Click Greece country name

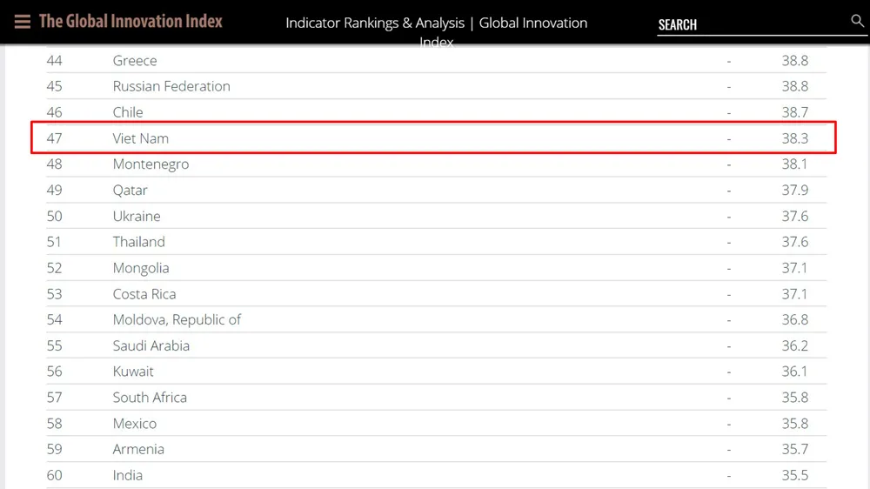[135, 61]
